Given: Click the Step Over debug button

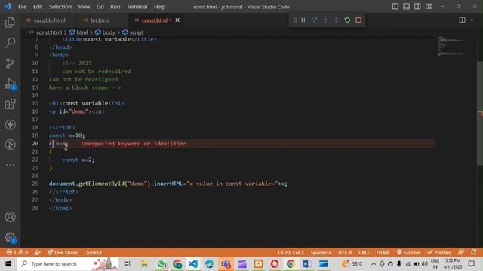Looking at the screenshot, I should 314,20.
